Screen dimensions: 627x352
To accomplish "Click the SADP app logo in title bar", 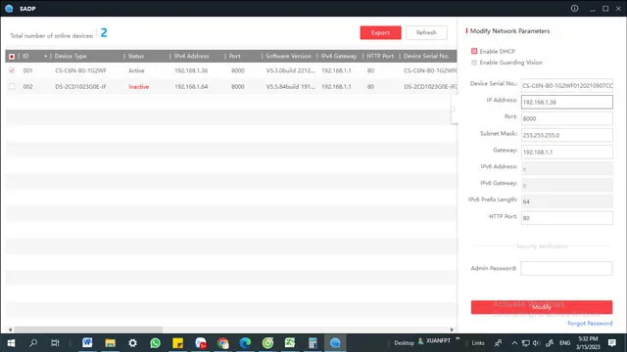I will 9,9.
